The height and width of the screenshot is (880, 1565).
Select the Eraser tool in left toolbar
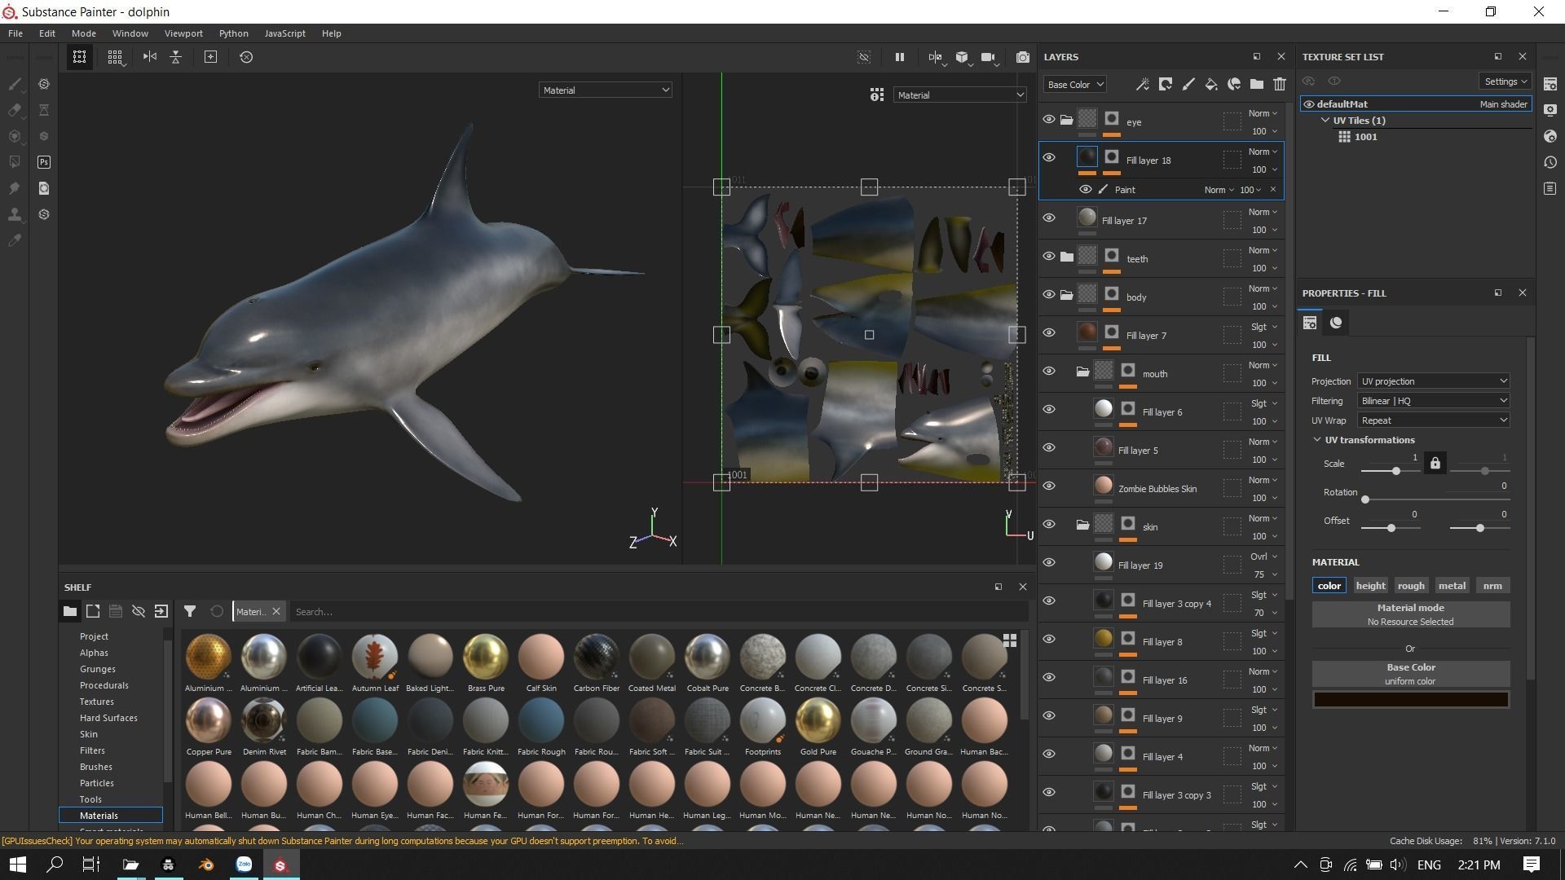click(x=15, y=110)
